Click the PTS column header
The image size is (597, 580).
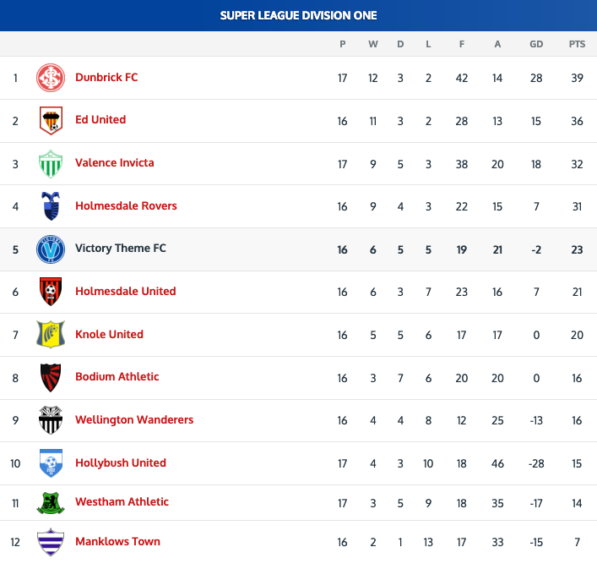click(577, 44)
